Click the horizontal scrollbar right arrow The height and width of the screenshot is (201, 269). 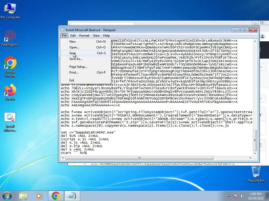click(x=250, y=158)
